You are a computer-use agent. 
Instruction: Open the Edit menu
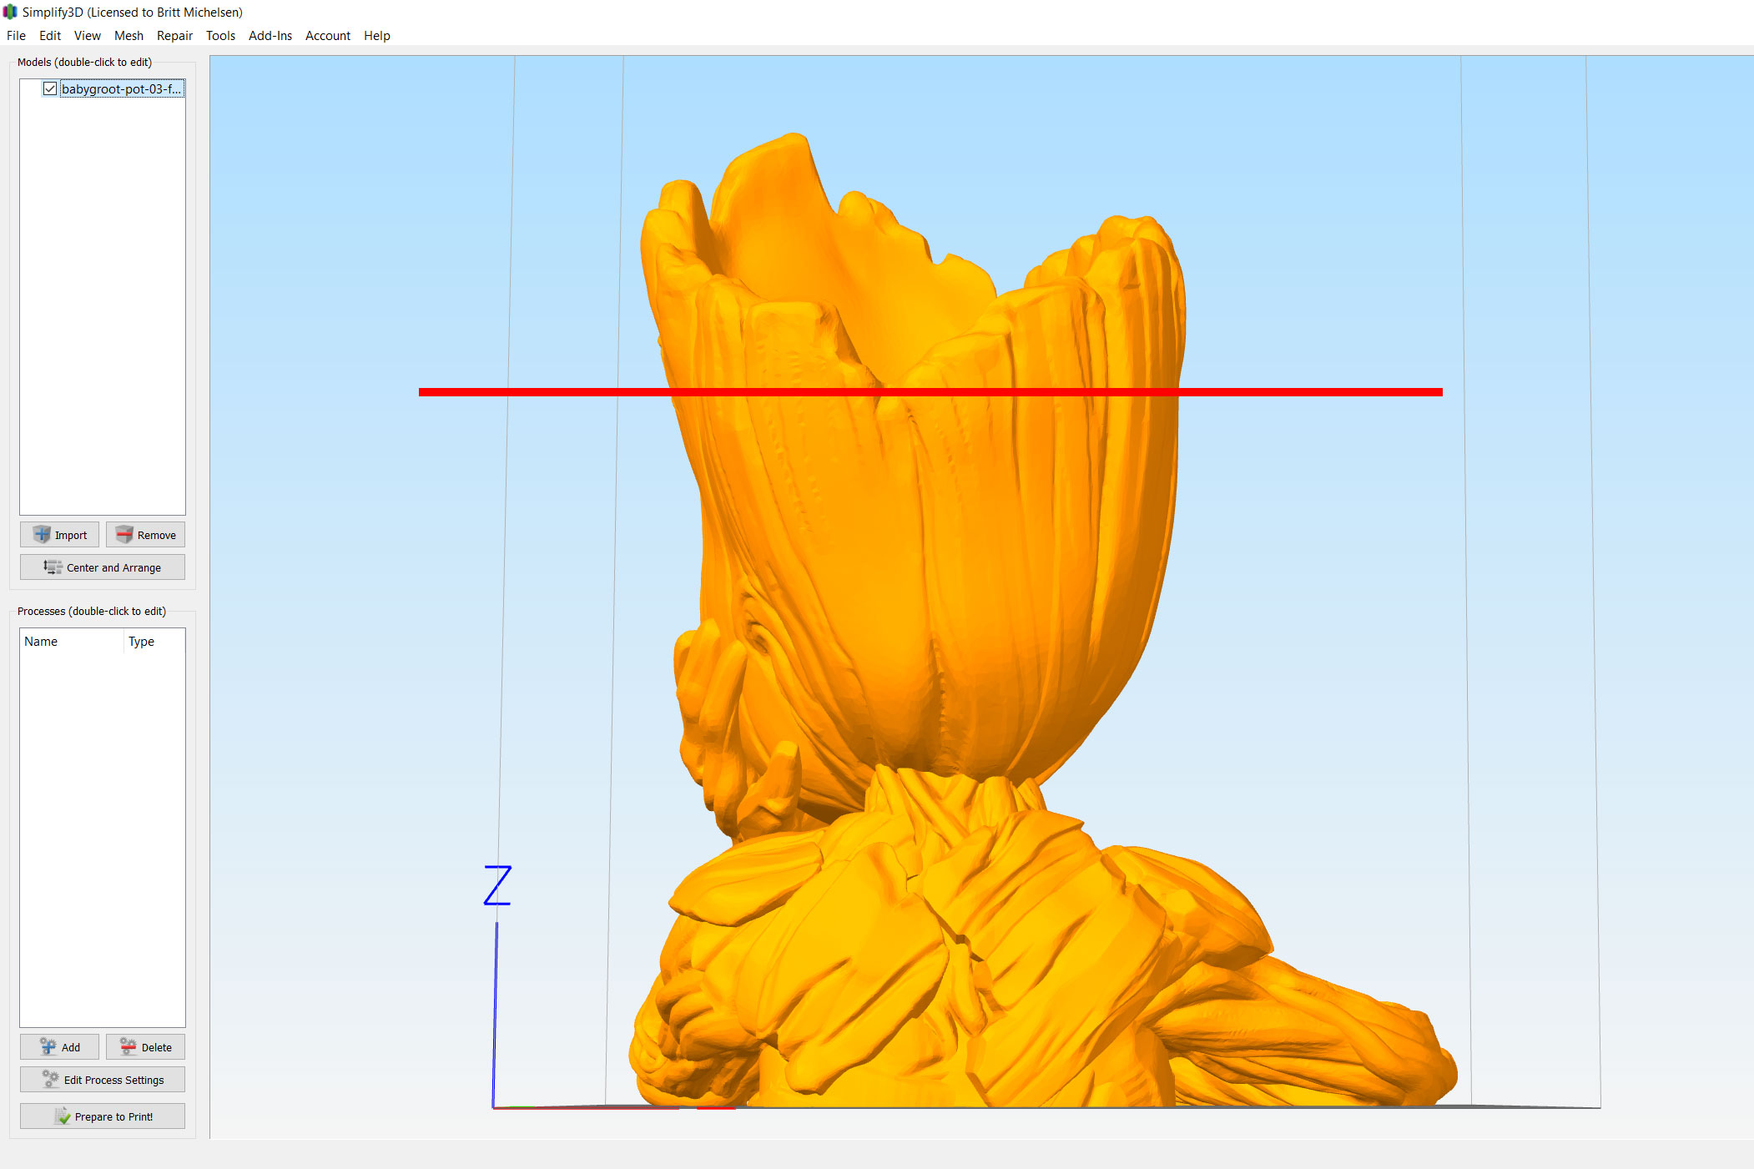pyautogui.click(x=50, y=36)
